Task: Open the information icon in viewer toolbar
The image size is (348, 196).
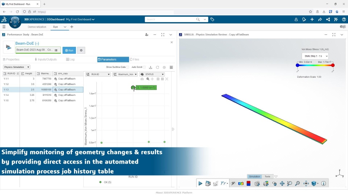Action: point(324,184)
